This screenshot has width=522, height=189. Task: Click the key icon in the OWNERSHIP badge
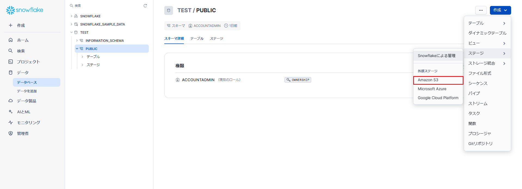click(288, 80)
